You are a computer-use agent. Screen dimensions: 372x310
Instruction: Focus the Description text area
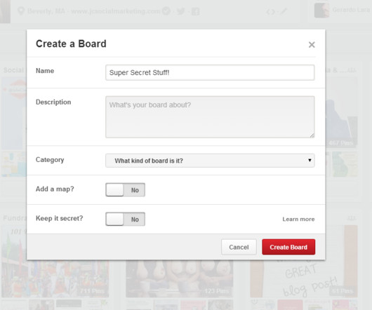point(210,117)
